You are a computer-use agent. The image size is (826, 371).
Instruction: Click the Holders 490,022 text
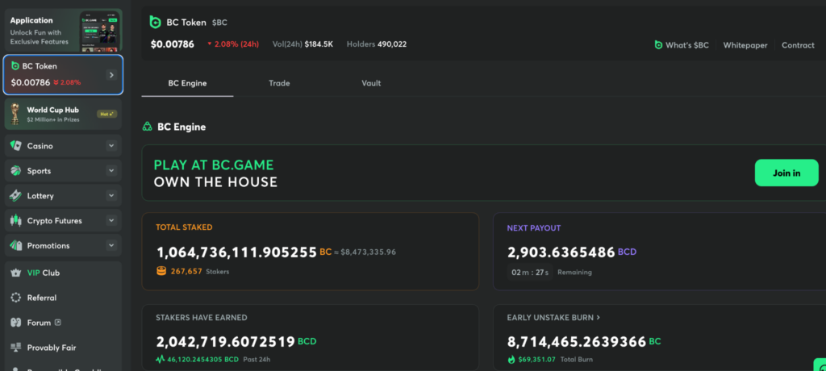pos(377,44)
